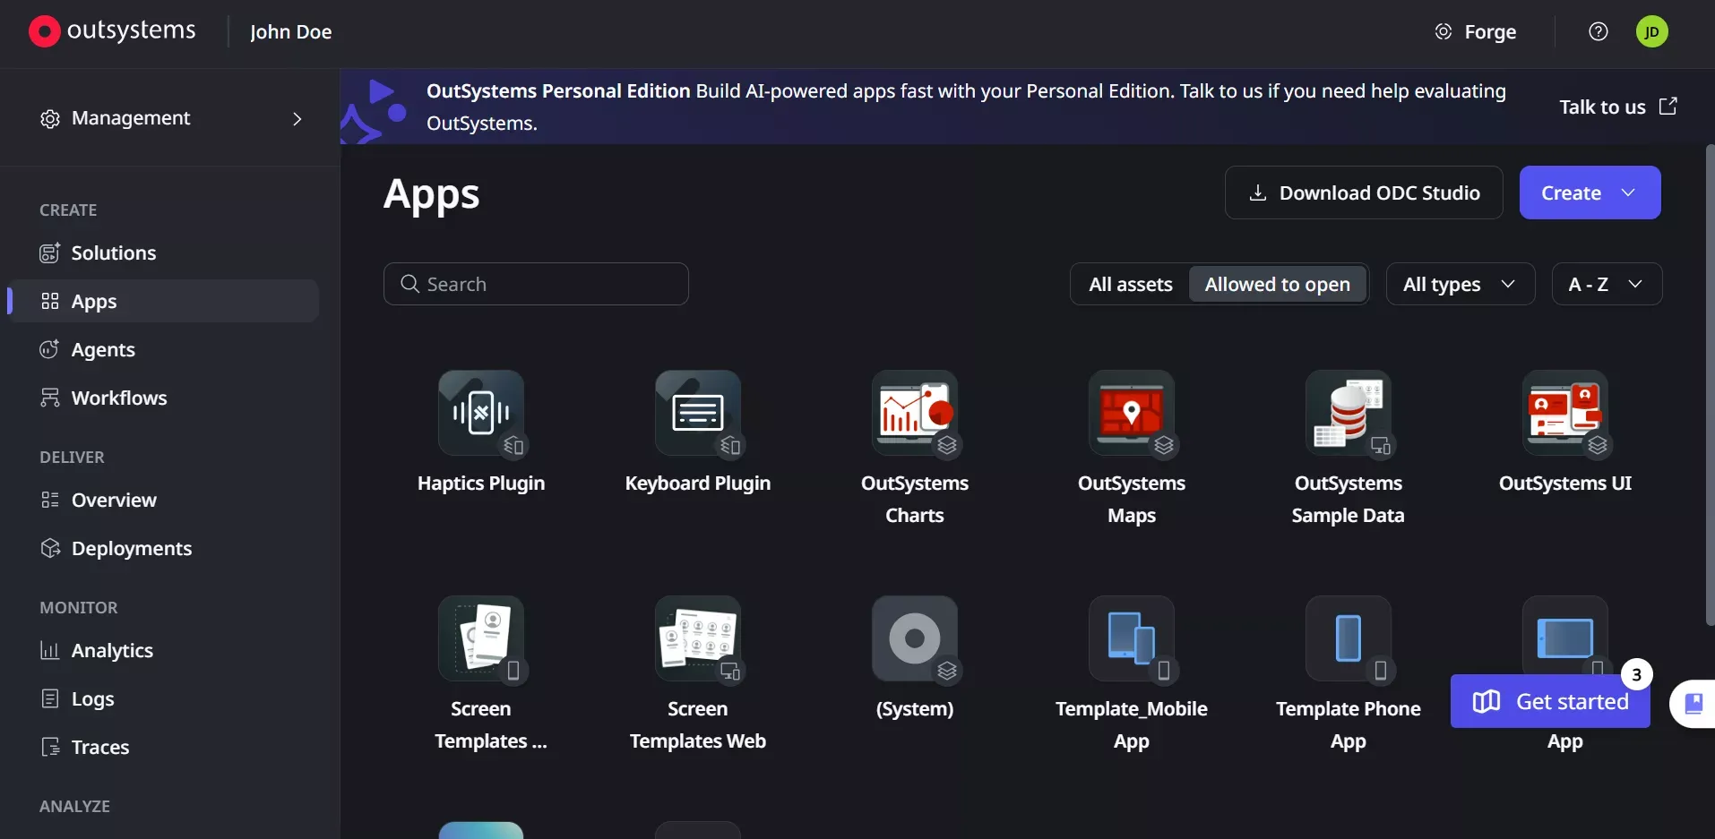Click the vertical page scrollbar
This screenshot has height=839, width=1715.
tap(1710, 385)
